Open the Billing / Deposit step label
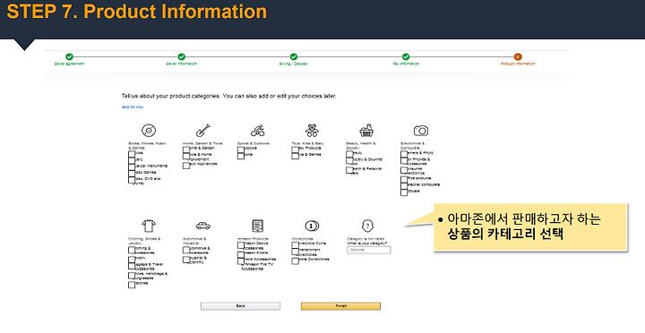The image size is (645, 333). 294,64
